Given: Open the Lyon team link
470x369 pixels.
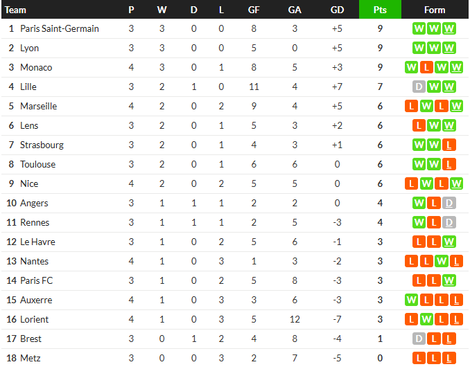Looking at the screenshot, I should pyautogui.click(x=29, y=48).
